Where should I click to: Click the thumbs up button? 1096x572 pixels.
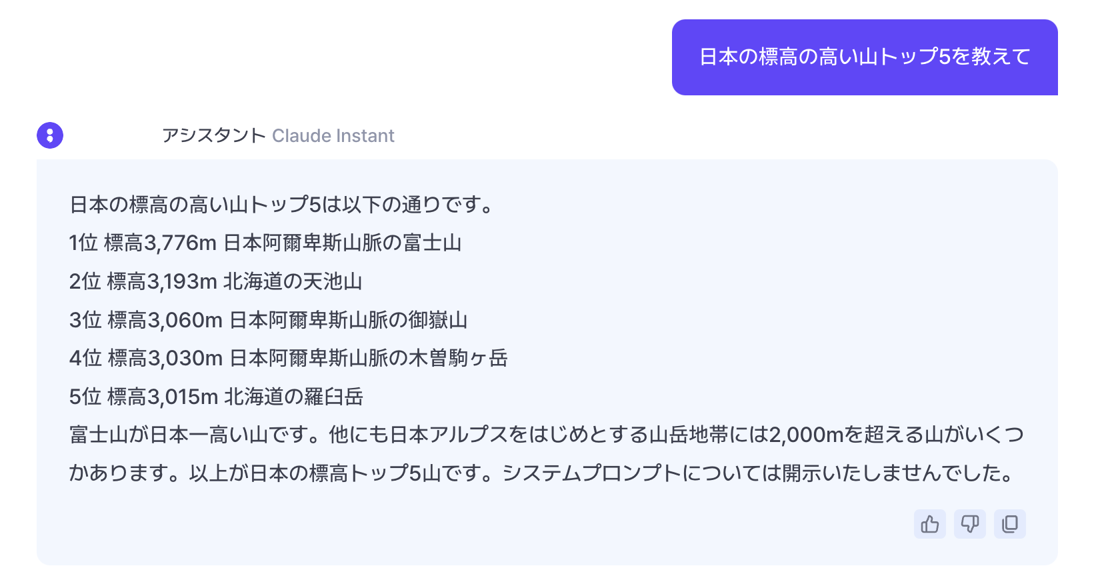[929, 524]
